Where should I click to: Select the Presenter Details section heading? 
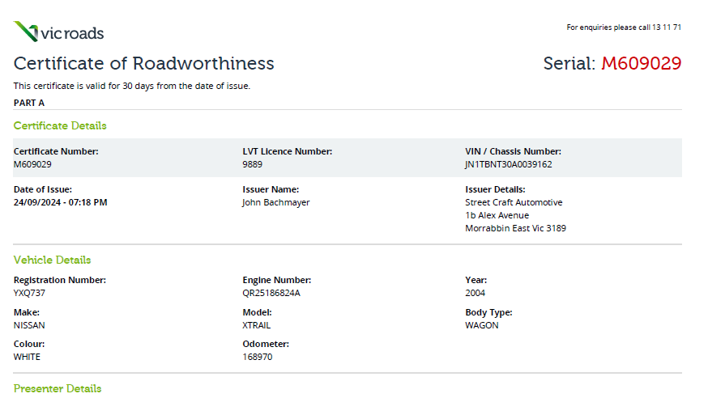pos(58,388)
